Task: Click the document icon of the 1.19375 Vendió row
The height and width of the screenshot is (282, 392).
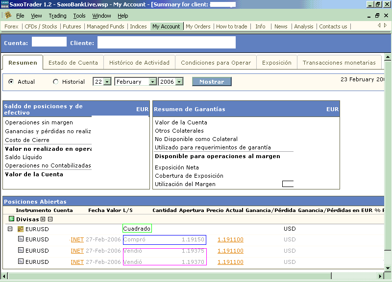Action: click(x=21, y=251)
